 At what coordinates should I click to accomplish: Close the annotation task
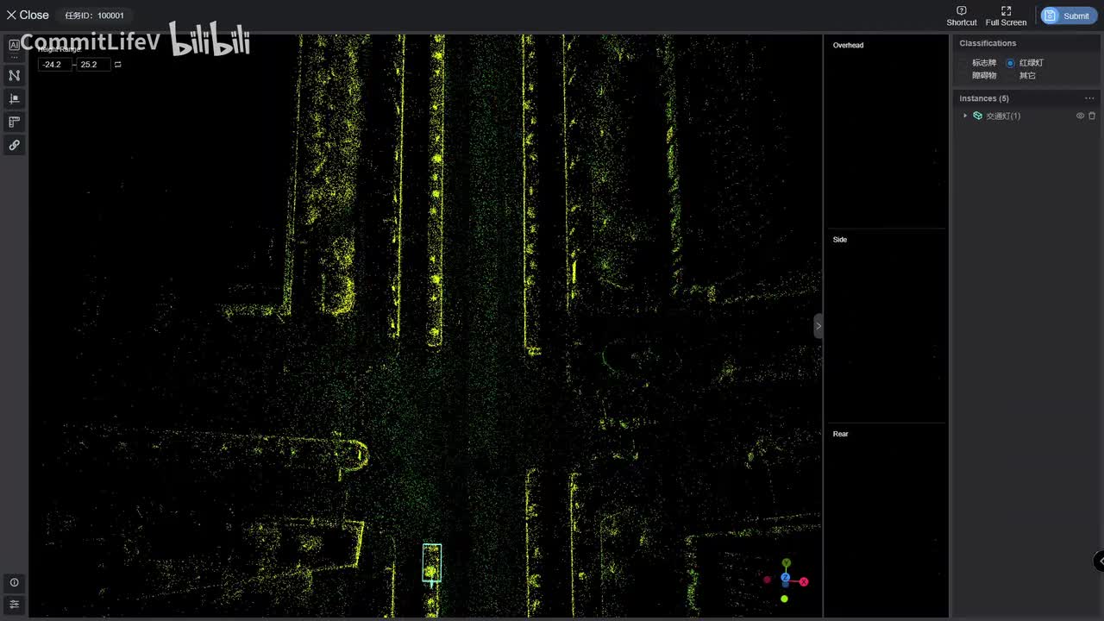pos(28,15)
